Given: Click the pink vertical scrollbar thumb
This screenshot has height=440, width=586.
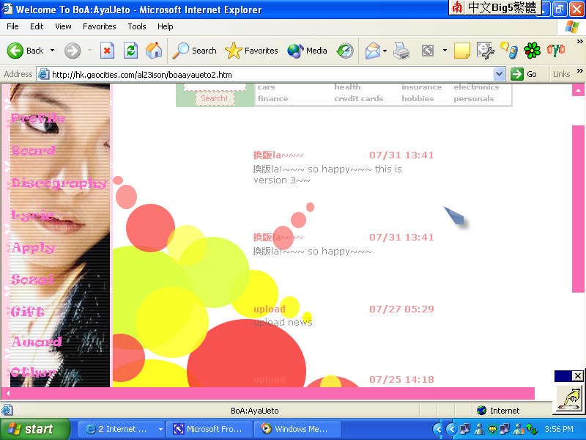Looking at the screenshot, I should 578,209.
